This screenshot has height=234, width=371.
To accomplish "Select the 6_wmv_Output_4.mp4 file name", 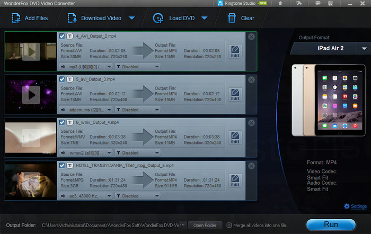I will point(97,122).
